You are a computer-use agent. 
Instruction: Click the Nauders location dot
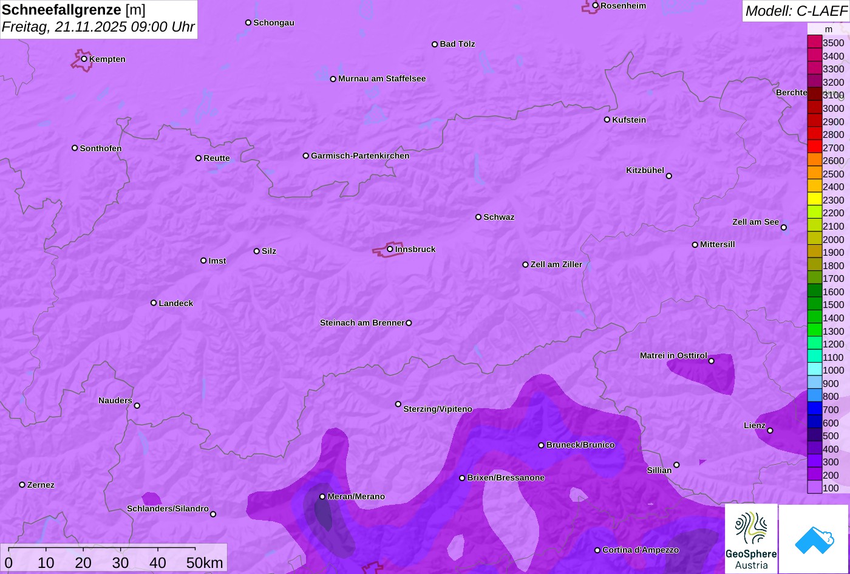(137, 406)
